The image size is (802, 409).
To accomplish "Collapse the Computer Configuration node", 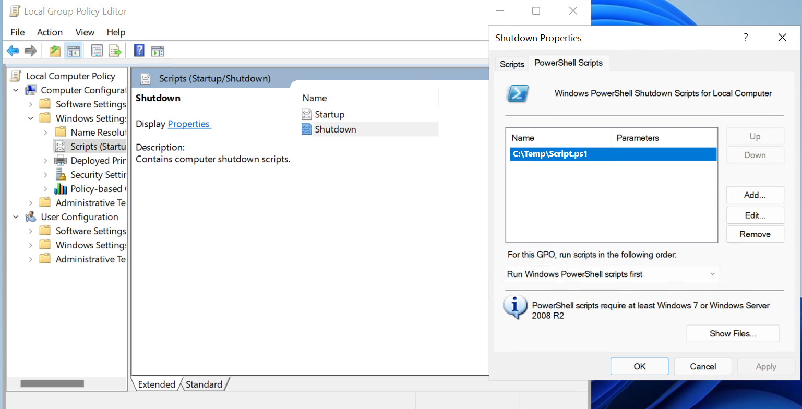I will tap(16, 90).
